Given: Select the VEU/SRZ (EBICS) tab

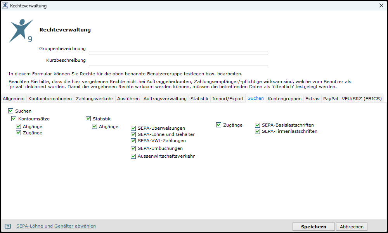Looking at the screenshot, I should tap(362, 99).
